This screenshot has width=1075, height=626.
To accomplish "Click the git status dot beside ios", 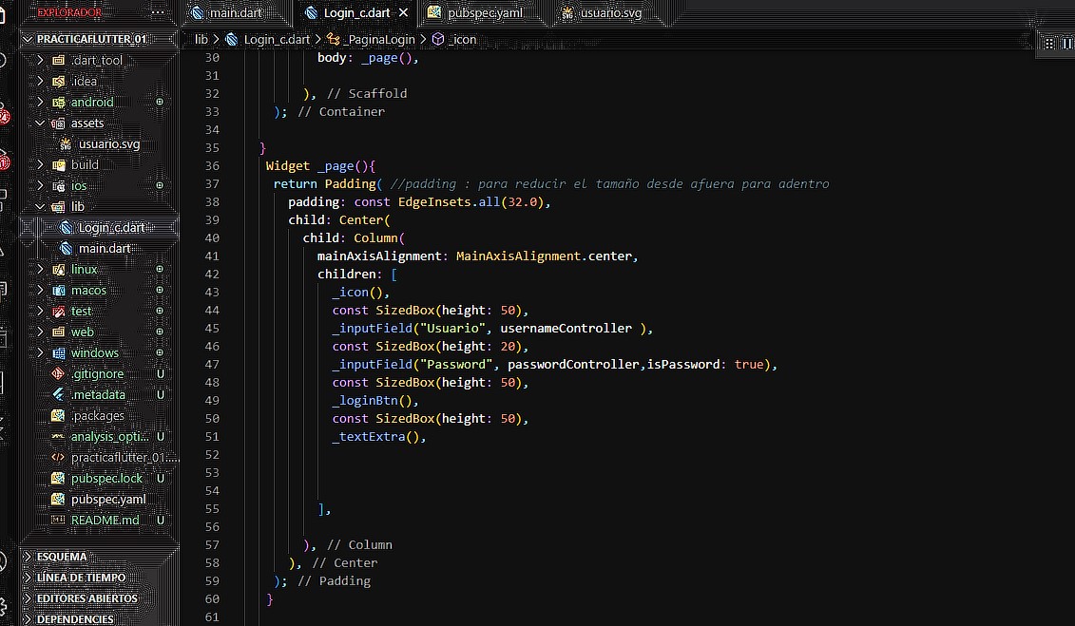I will (160, 185).
